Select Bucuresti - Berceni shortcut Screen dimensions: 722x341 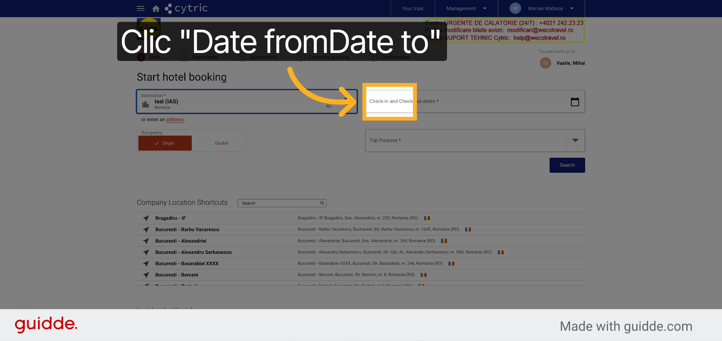coord(177,275)
